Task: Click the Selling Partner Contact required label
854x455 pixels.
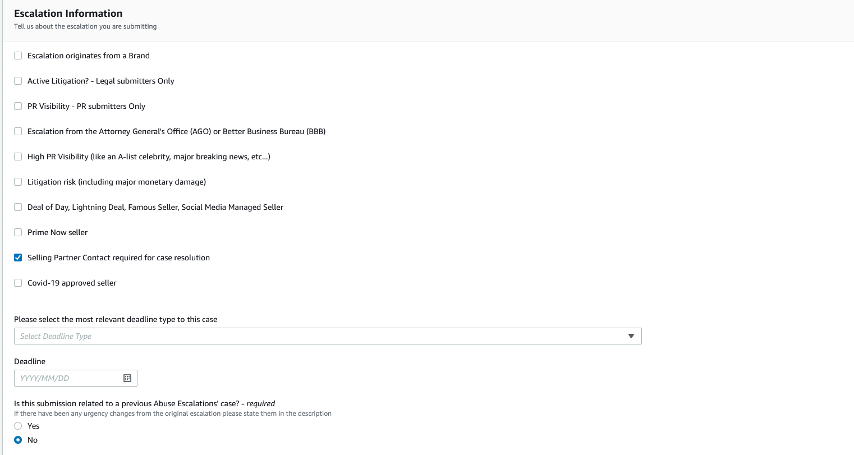Action: point(118,258)
